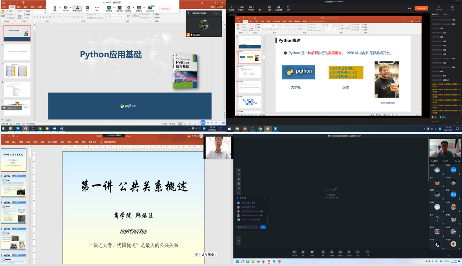The height and width of the screenshot is (266, 462).
Task: Toggle Bold formatting in the top-left PowerPoint ribbon
Action: click(35, 17)
